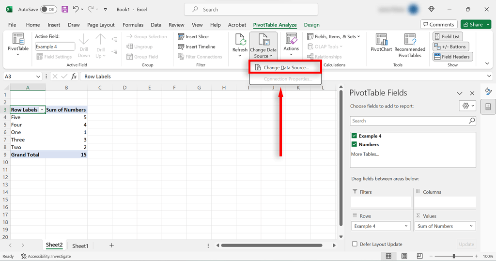Click More Tables... link
The height and width of the screenshot is (261, 496).
(x=365, y=154)
